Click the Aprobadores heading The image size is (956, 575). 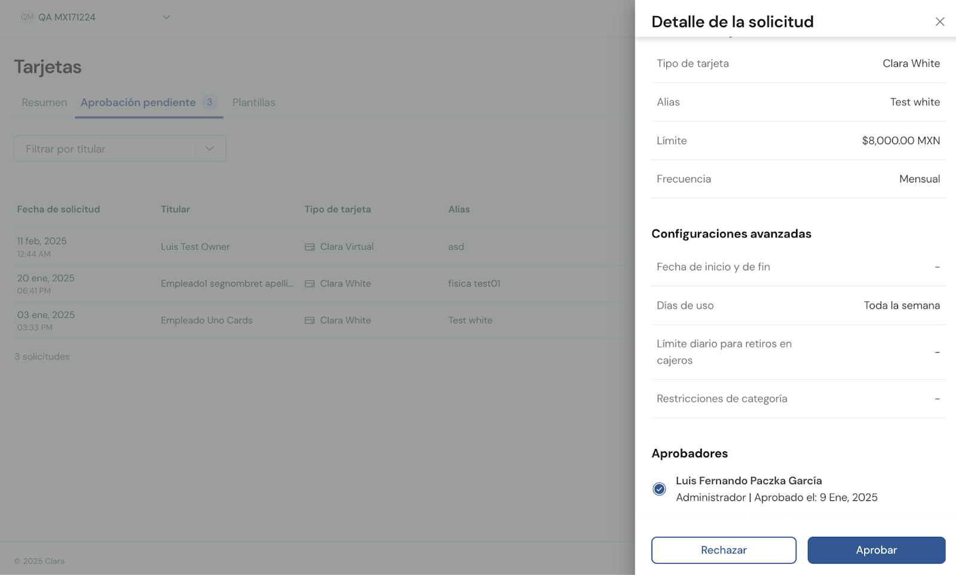tap(690, 454)
